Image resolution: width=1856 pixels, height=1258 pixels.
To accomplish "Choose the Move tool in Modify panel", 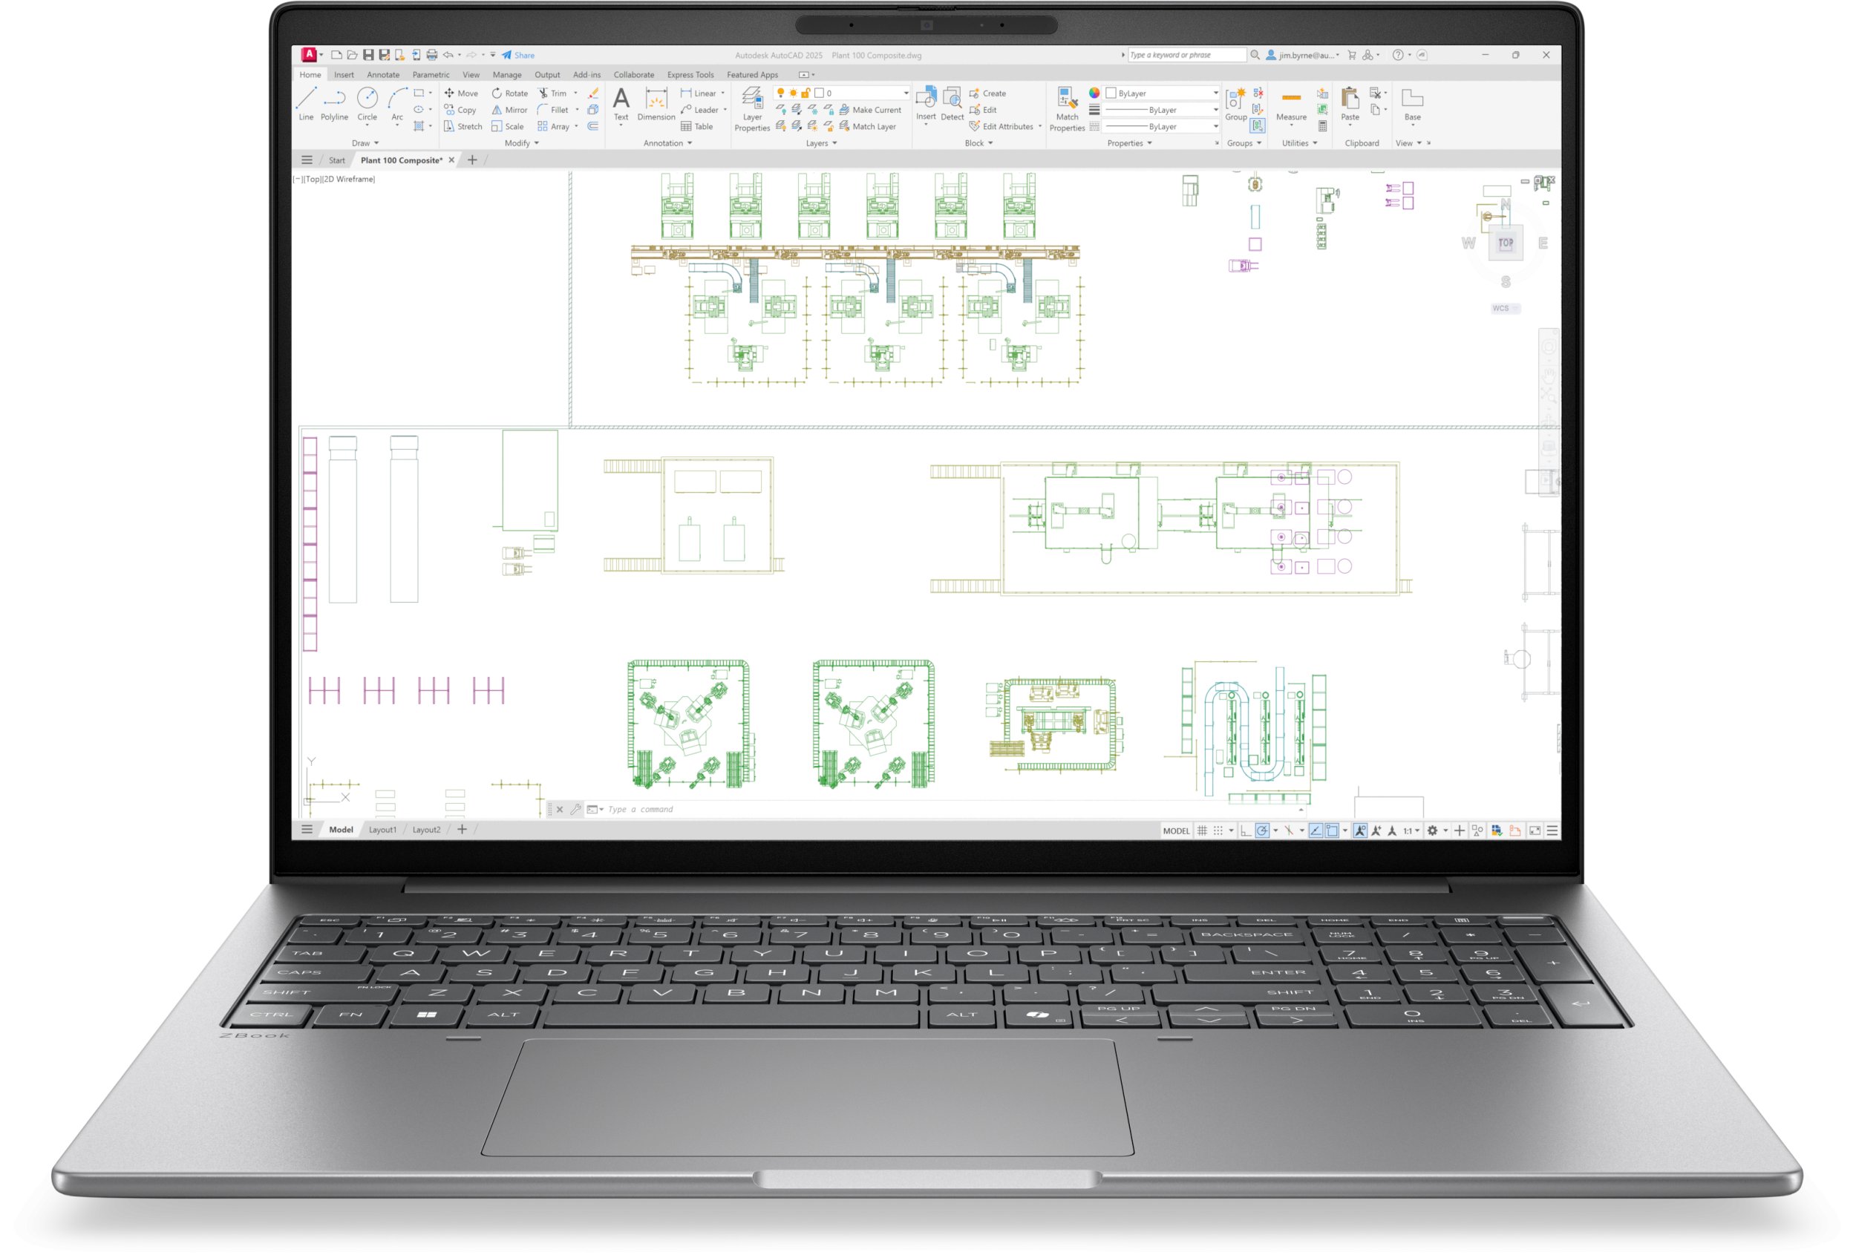I will tap(461, 93).
